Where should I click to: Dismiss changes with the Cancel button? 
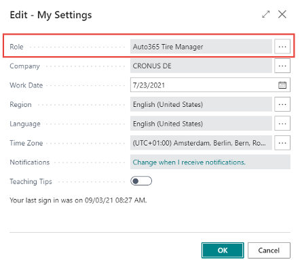pyautogui.click(x=269, y=250)
